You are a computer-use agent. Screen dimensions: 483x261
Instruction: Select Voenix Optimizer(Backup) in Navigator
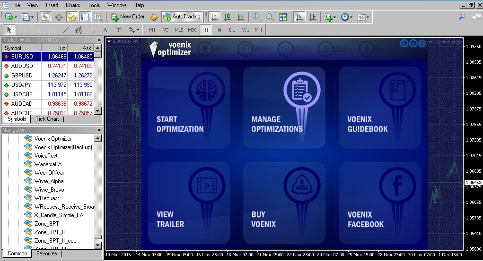click(x=63, y=147)
